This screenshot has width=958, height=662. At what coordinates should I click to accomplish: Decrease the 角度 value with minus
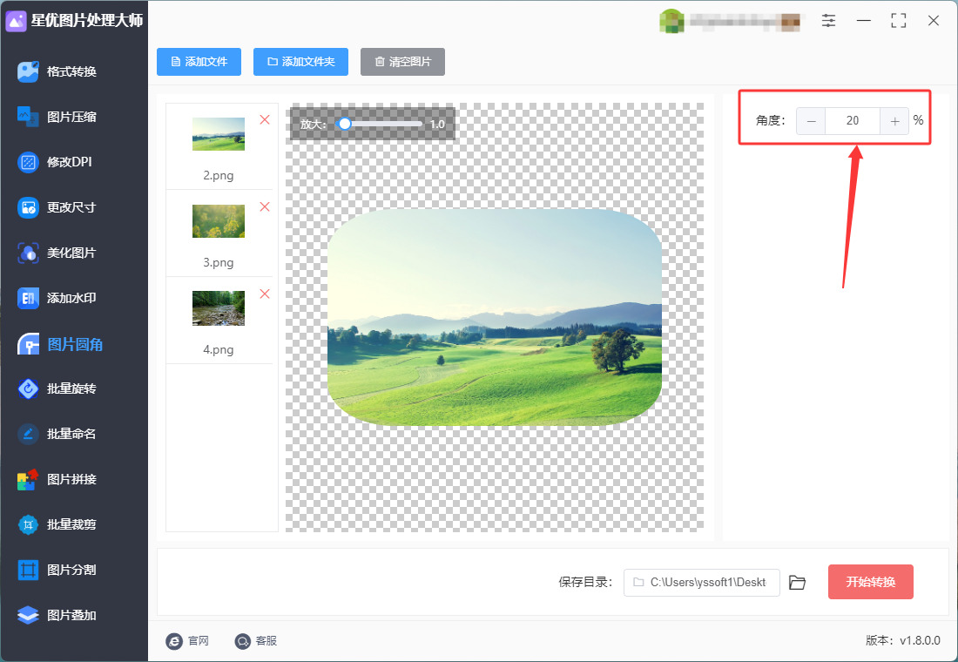[x=811, y=121]
